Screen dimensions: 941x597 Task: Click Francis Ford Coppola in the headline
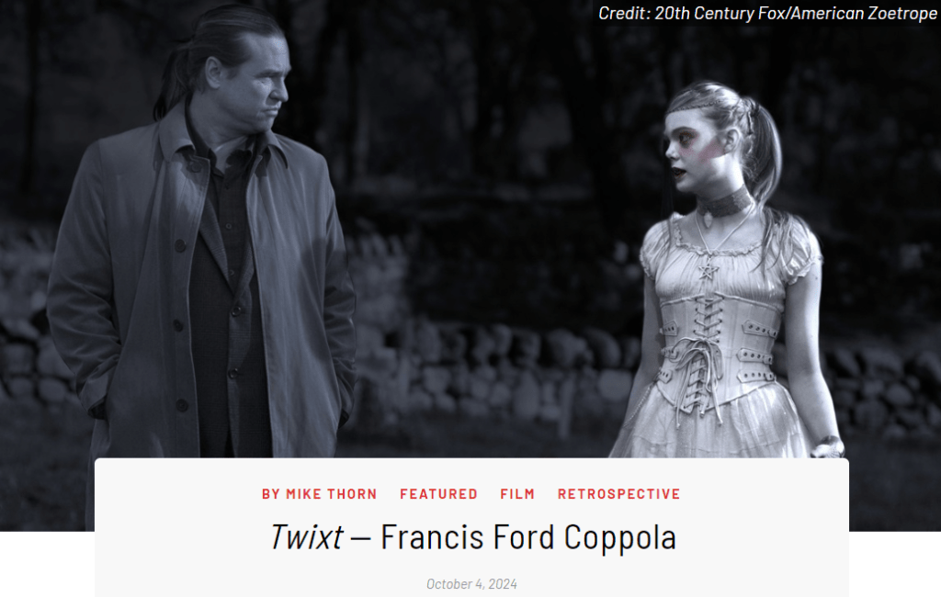[528, 537]
